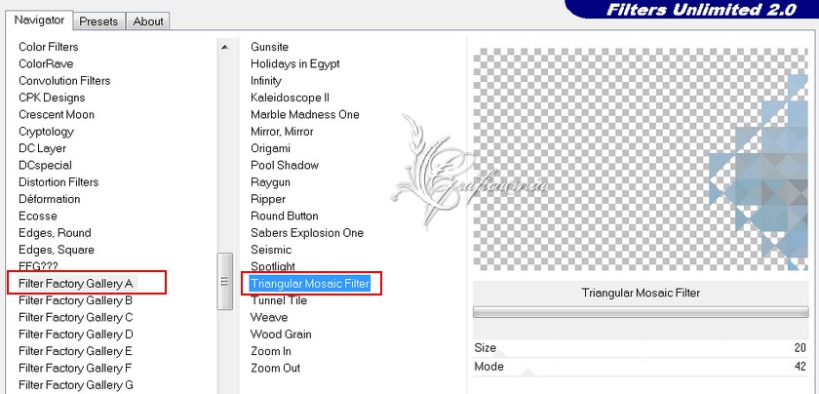This screenshot has width=819, height=394.
Task: Select Edges, Round category
Action: 55,233
